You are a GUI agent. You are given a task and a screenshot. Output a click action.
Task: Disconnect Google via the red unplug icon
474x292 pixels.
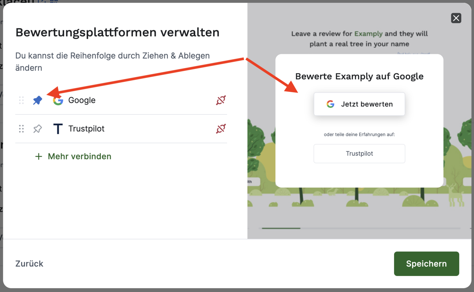point(220,100)
